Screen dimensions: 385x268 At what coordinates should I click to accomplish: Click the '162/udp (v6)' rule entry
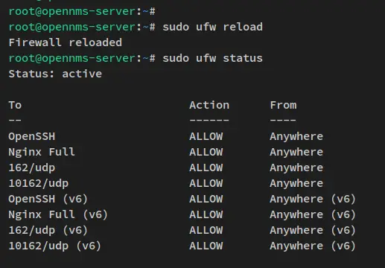tap(48, 230)
